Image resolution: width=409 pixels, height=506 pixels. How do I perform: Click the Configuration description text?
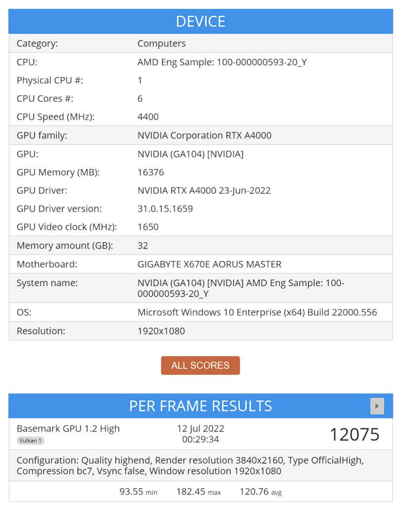[190, 465]
